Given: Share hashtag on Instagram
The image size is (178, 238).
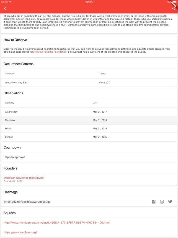Looking at the screenshot, I should click(x=162, y=202).
